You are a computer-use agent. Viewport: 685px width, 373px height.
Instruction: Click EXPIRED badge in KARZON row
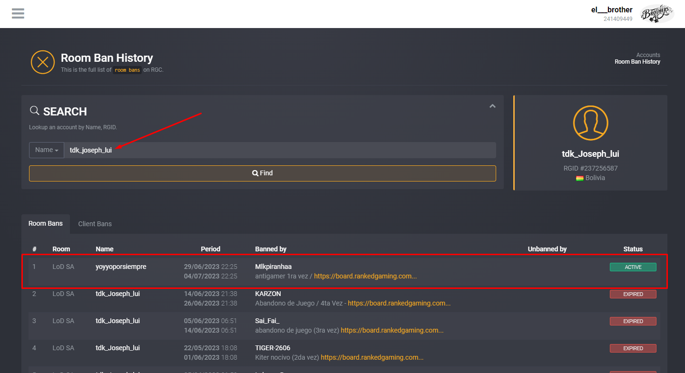click(x=633, y=294)
